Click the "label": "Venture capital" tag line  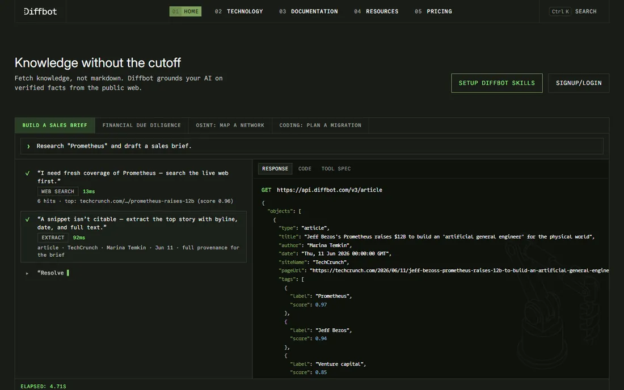(328, 364)
